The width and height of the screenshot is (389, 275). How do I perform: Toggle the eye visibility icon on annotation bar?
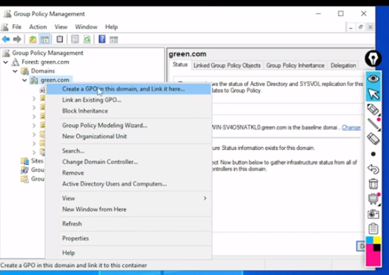[373, 79]
